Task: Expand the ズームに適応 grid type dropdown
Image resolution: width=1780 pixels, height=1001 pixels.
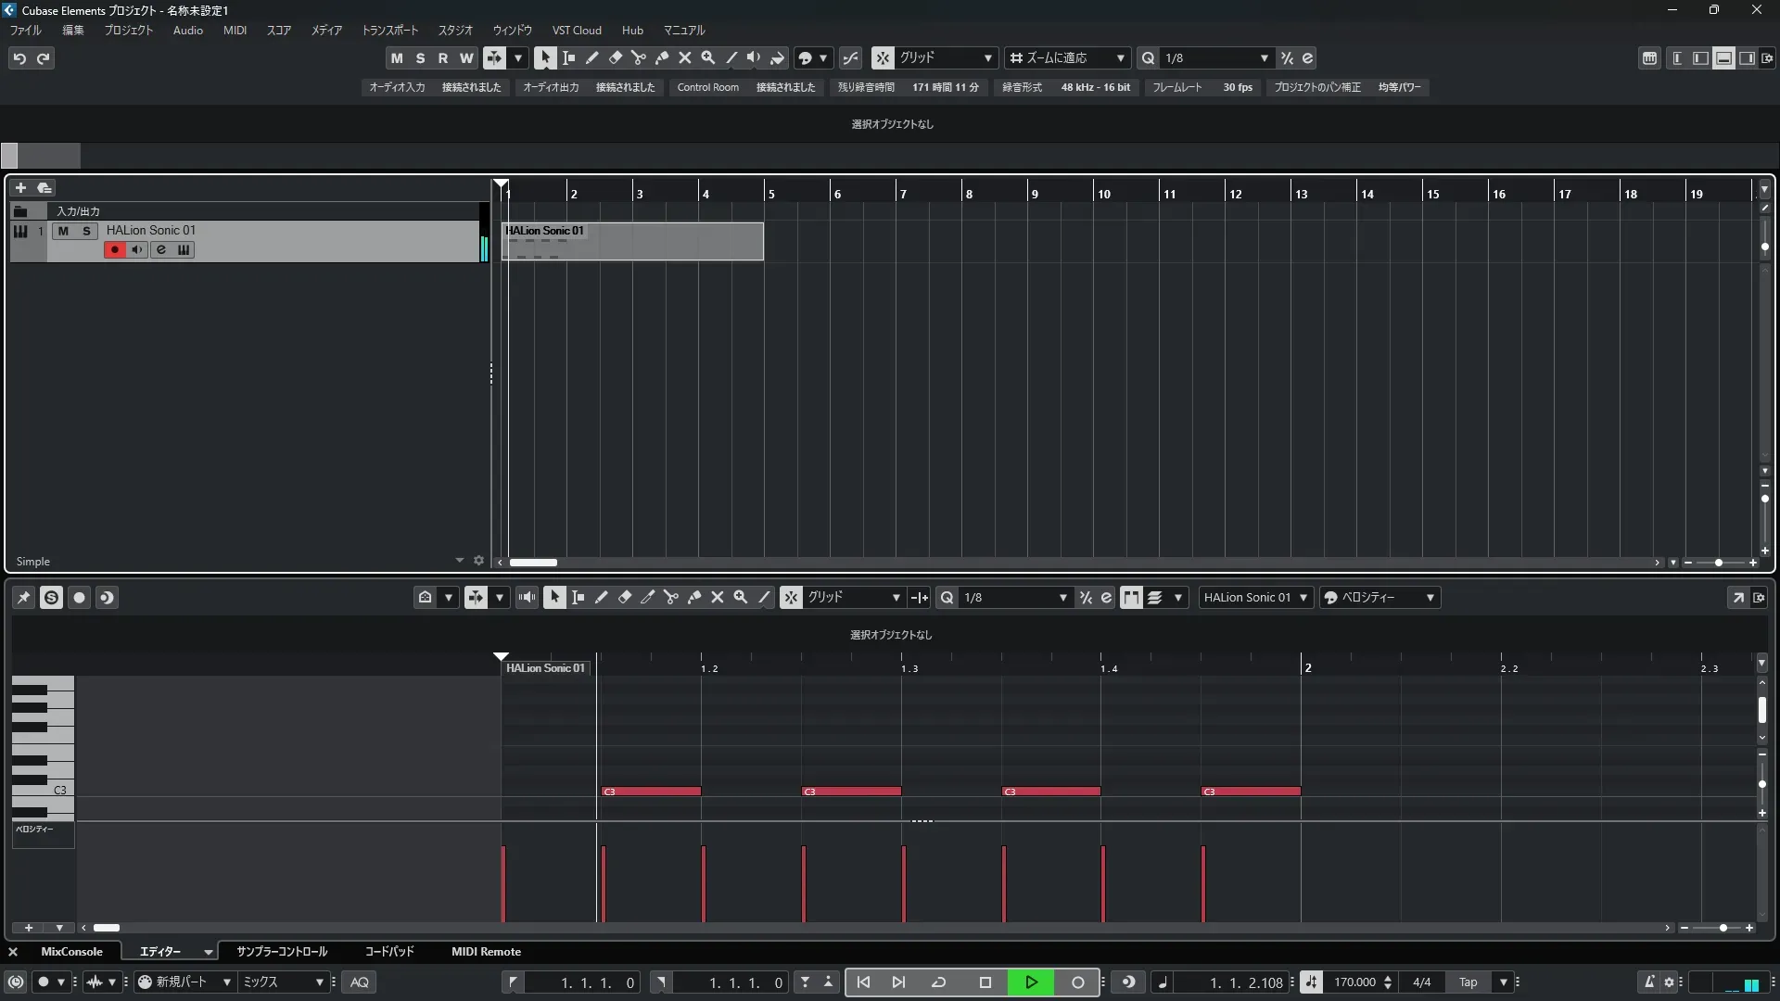Action: [x=1120, y=58]
